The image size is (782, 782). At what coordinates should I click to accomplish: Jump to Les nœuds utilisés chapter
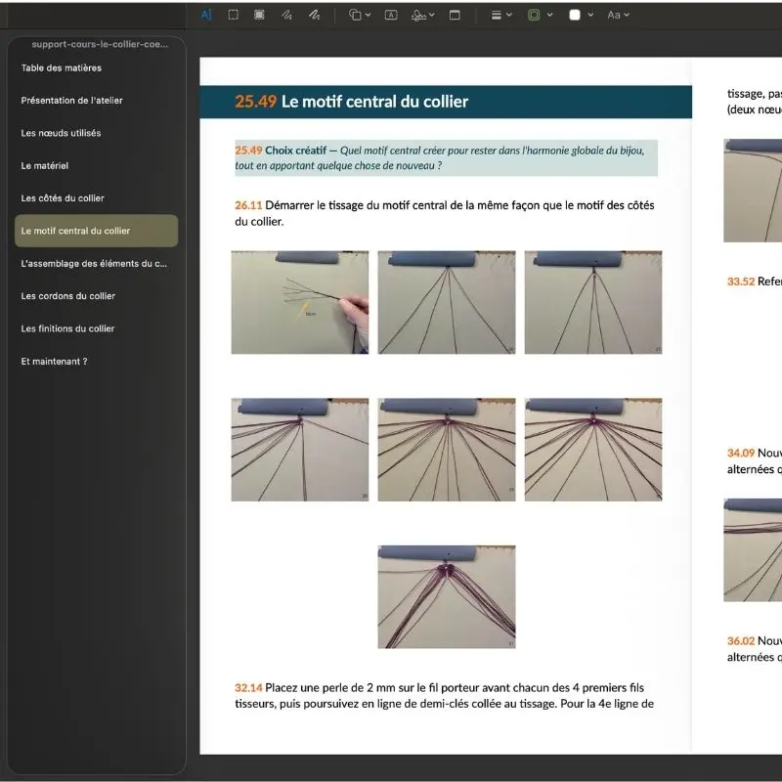click(x=61, y=133)
